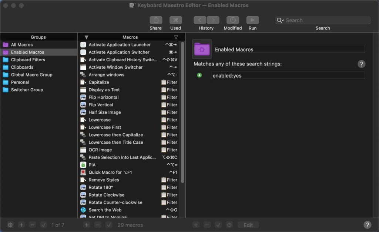Select the Lowercase macro
Viewport: 379px width, 232px height.
tap(129, 120)
